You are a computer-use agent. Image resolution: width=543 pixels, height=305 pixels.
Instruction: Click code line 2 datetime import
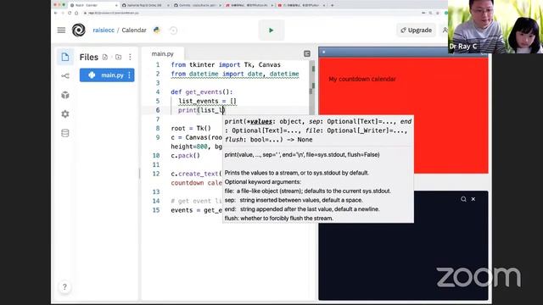pos(235,74)
